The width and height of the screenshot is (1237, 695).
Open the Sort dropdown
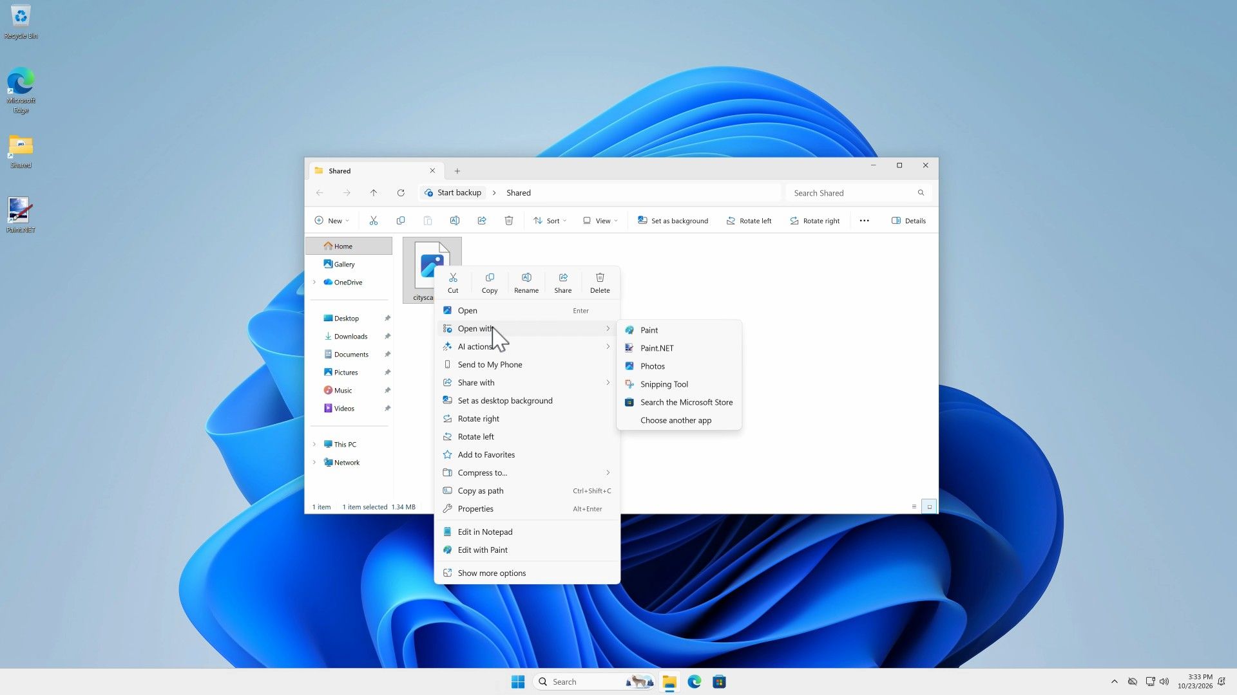point(550,221)
